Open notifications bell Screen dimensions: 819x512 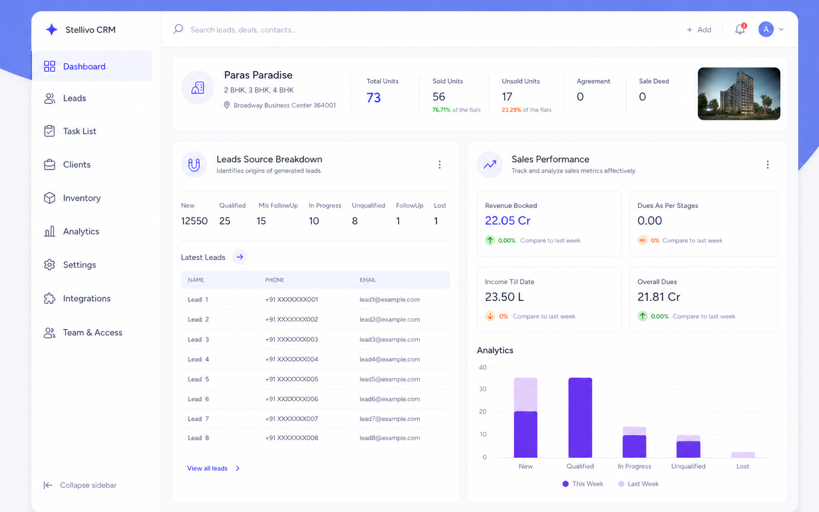(x=740, y=29)
